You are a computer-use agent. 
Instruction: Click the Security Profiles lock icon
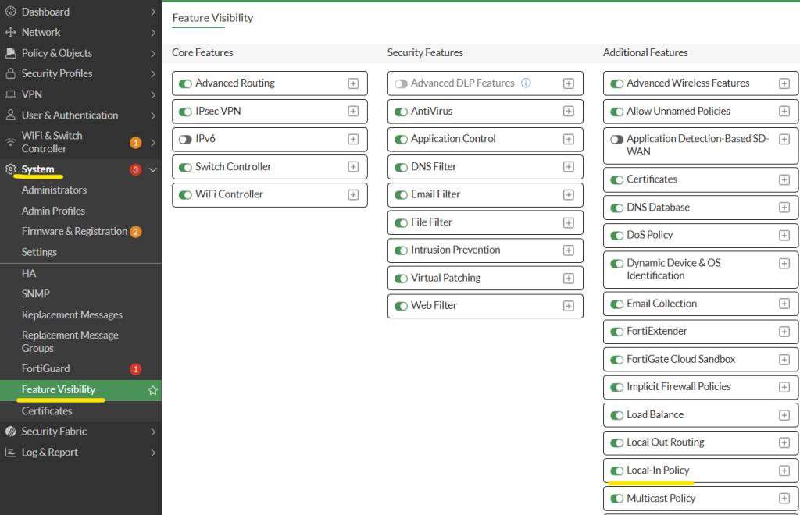[x=11, y=74]
